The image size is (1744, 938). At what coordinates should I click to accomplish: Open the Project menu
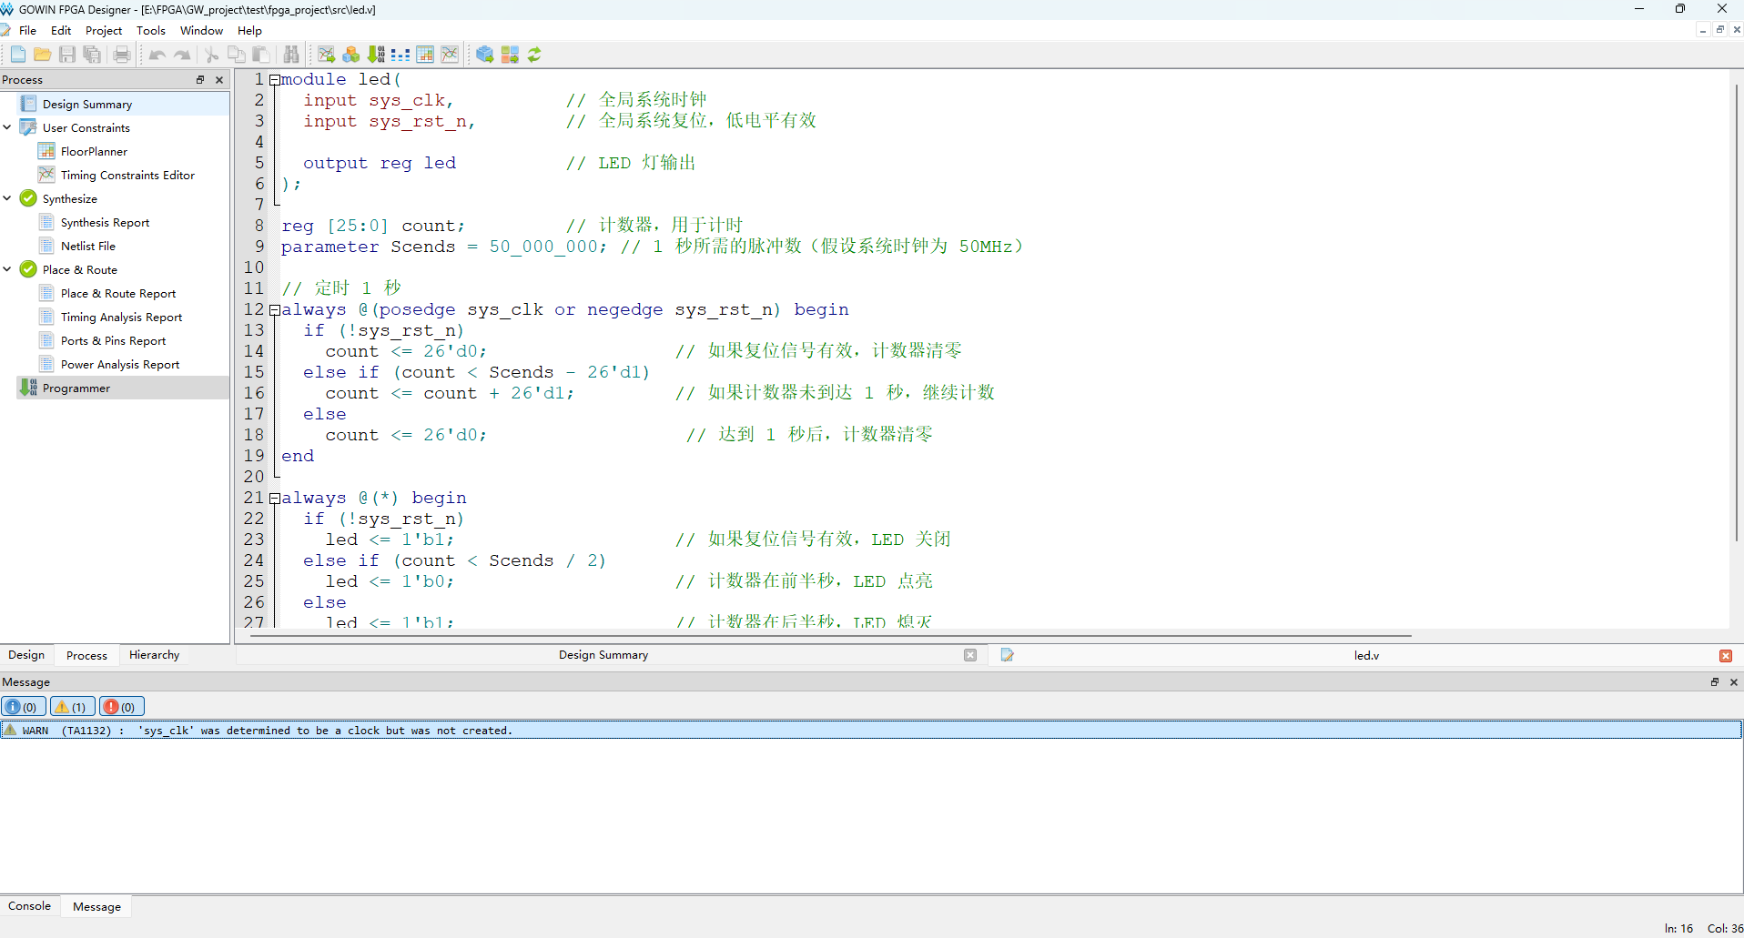(104, 30)
